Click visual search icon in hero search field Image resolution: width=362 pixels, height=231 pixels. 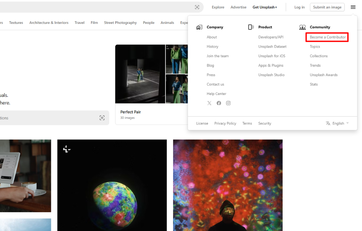pos(102,118)
